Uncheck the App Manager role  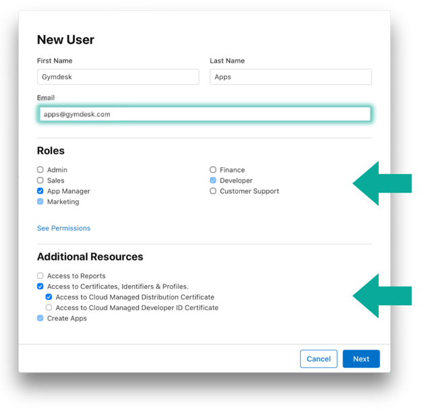40,191
